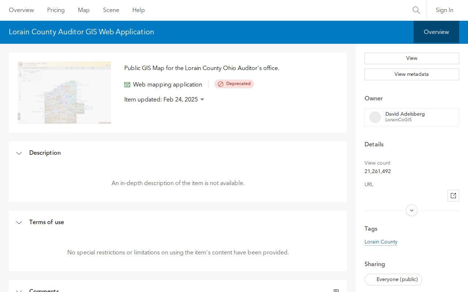Open the Help menu item
The height and width of the screenshot is (292, 468).
tap(139, 10)
